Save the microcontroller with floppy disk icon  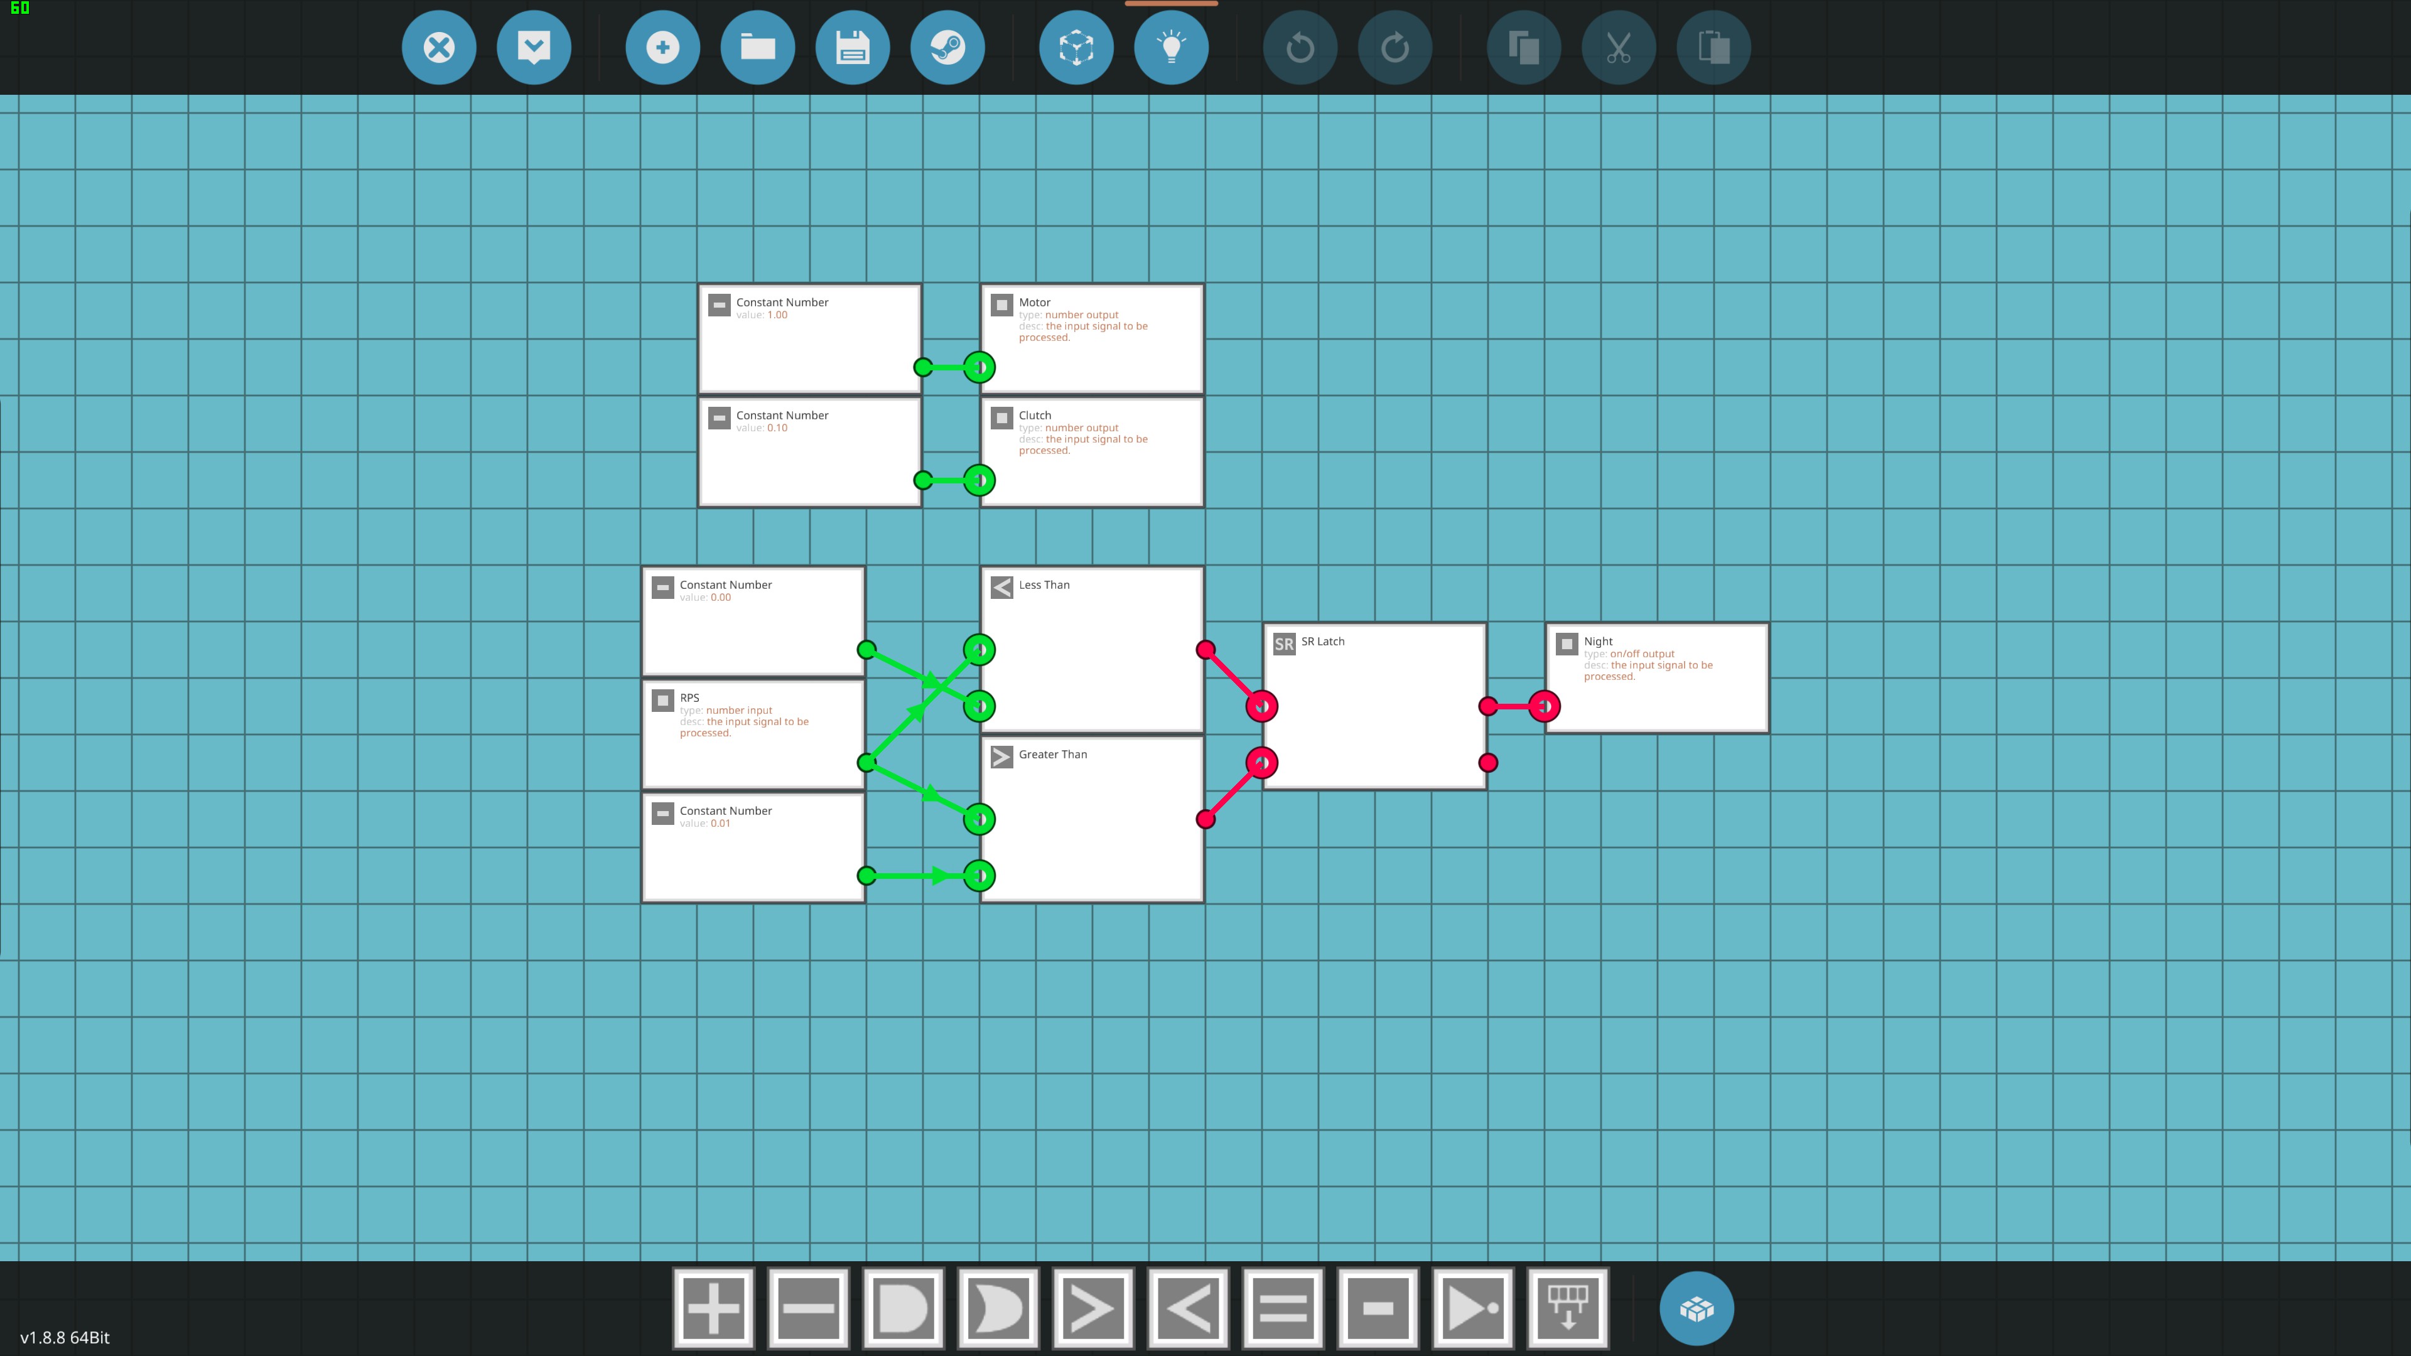tap(852, 48)
